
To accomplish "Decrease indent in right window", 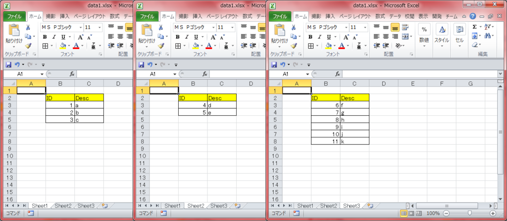I will 376,46.
